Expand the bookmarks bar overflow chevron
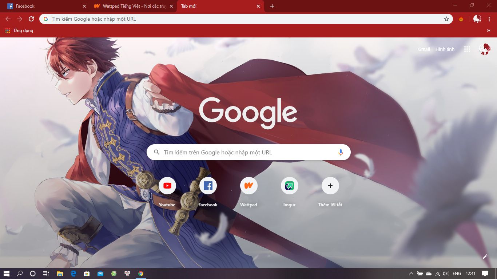 click(489, 31)
